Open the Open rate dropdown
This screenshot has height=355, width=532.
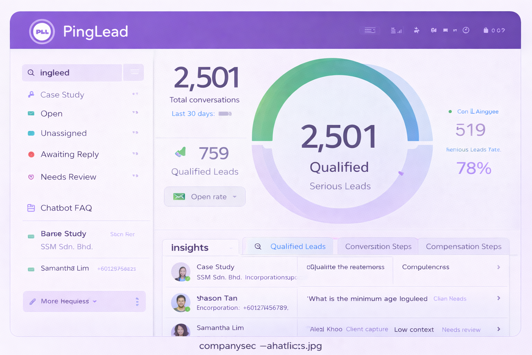205,197
